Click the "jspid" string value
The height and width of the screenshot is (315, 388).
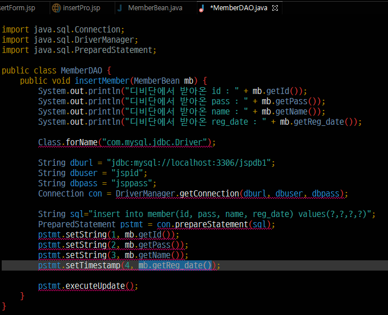tap(127, 173)
